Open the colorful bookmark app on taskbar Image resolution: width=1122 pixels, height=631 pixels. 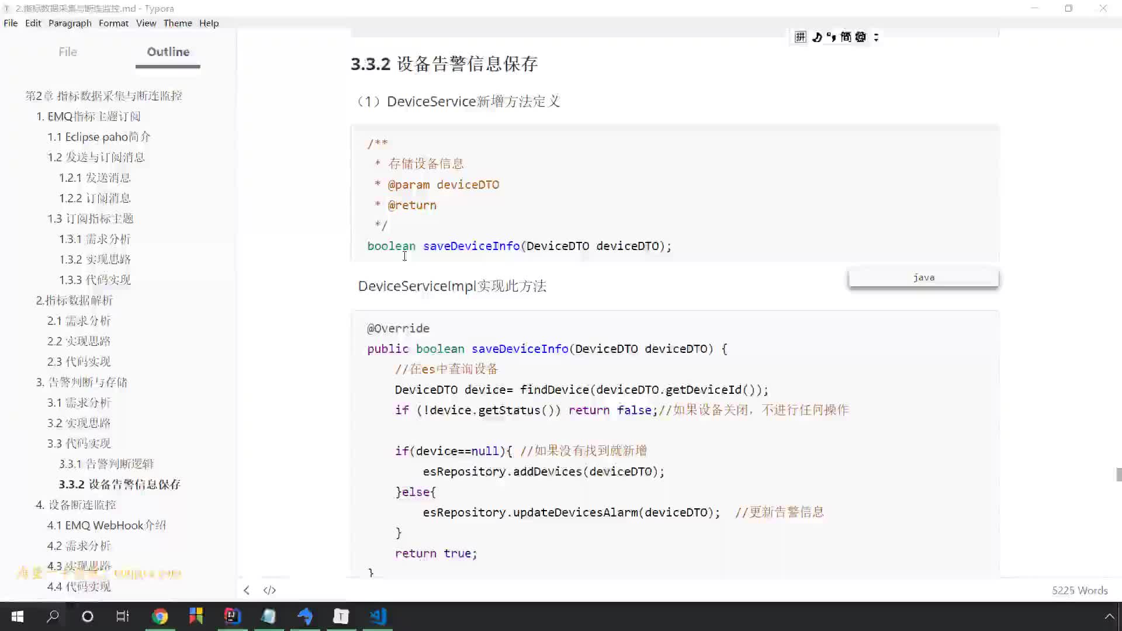[196, 616]
